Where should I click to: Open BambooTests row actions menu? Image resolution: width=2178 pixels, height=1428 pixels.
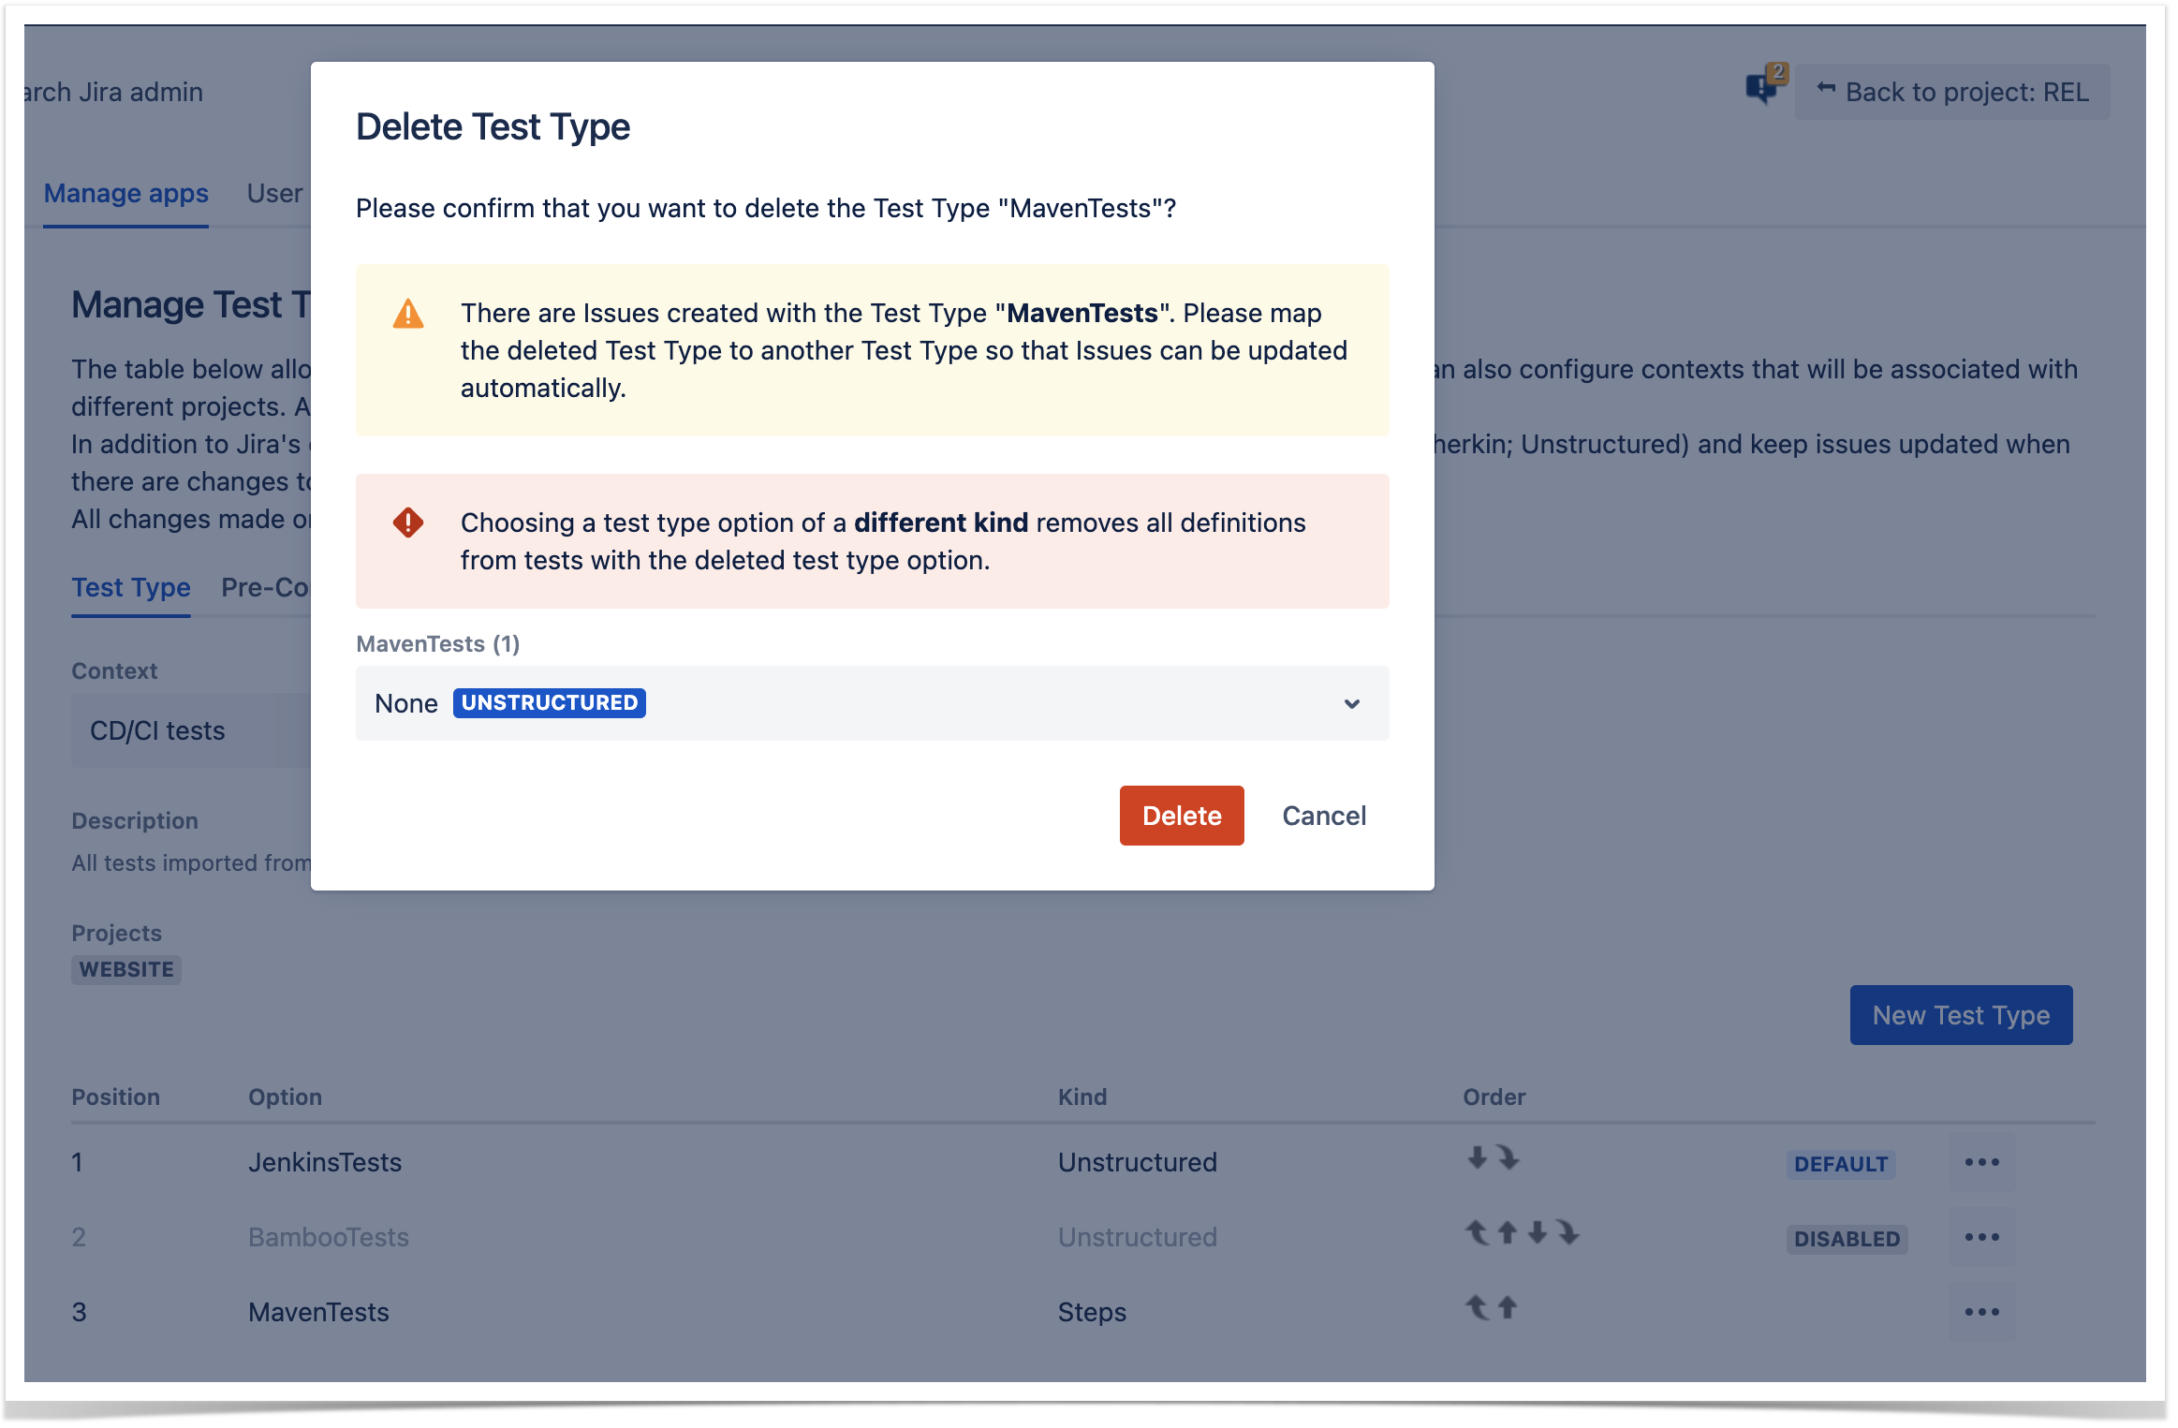tap(1980, 1237)
